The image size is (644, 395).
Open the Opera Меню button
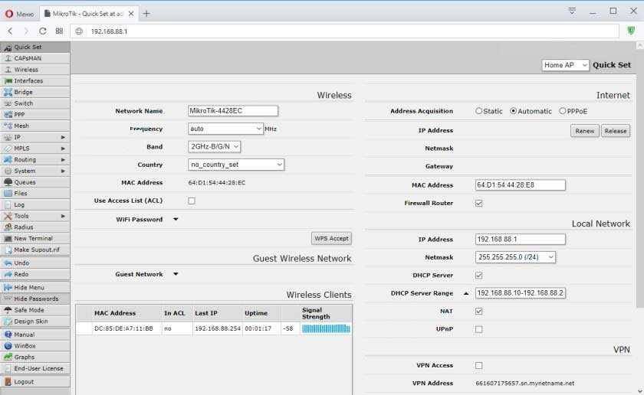18,13
